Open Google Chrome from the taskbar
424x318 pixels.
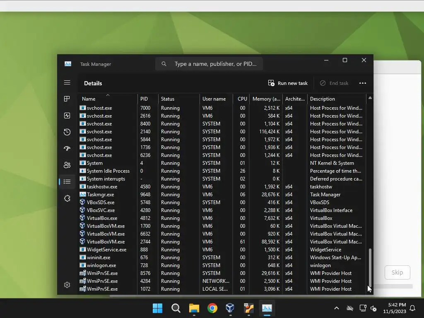[212, 308]
